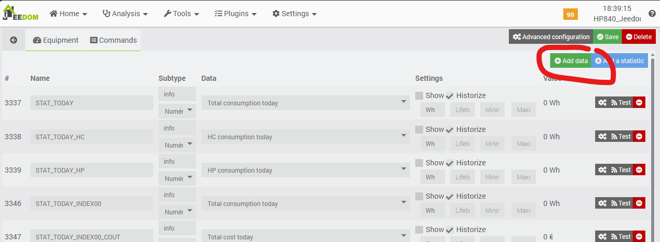
Task: Enable Show checkbox for STAT_TODAY_INDEX00
Action: pyautogui.click(x=419, y=196)
